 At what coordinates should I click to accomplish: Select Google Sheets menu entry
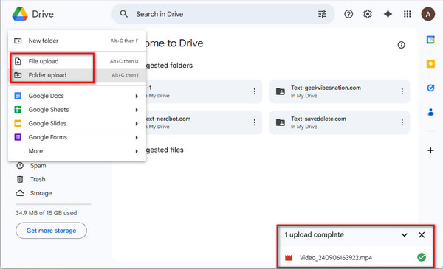(x=77, y=110)
